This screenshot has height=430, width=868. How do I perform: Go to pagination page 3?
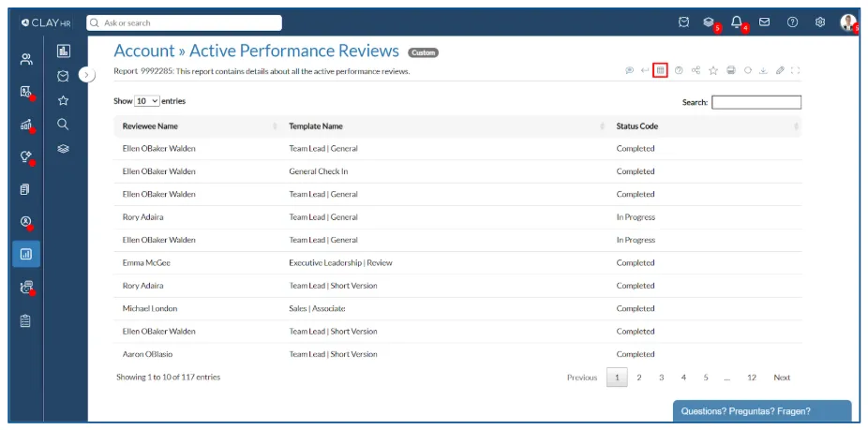point(661,378)
